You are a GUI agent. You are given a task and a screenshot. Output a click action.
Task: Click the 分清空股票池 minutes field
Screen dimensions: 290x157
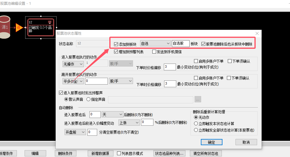[x=92, y=132]
